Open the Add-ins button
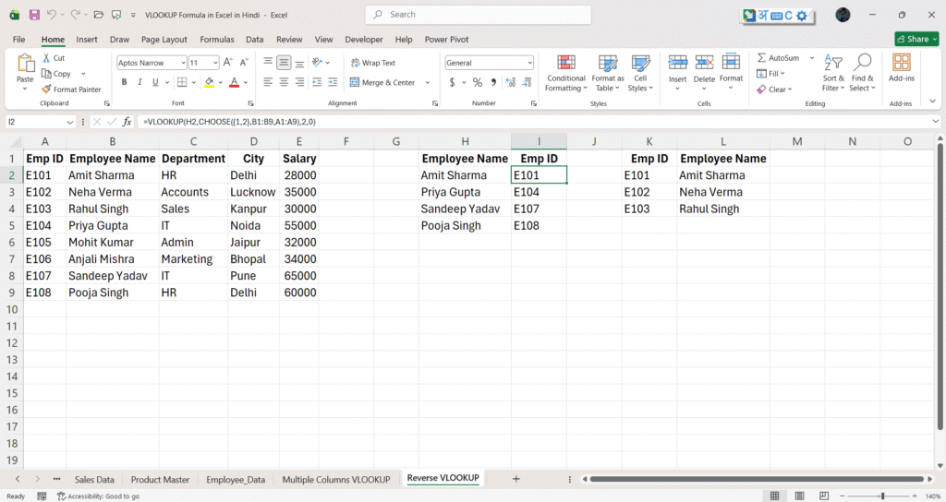 pyautogui.click(x=902, y=68)
